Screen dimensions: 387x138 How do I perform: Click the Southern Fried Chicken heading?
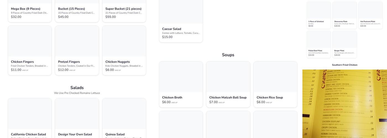344,65
